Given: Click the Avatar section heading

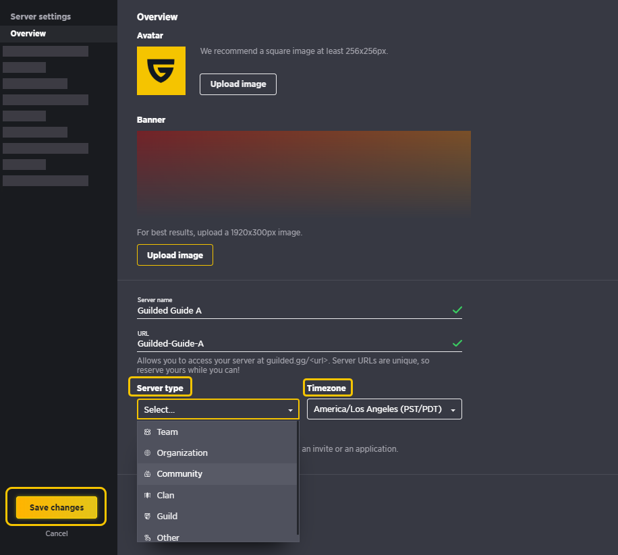Looking at the screenshot, I should point(150,36).
